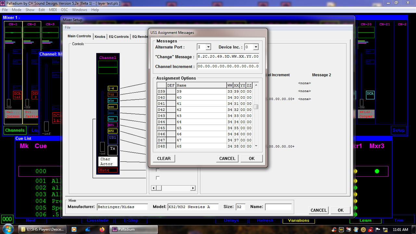Click the Char Actor name box
The image size is (416, 234).
click(x=108, y=162)
